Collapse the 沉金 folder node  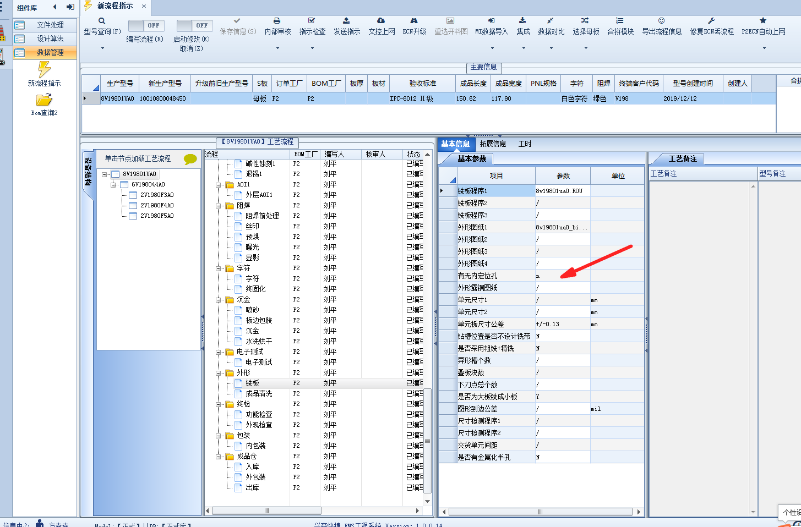(219, 300)
